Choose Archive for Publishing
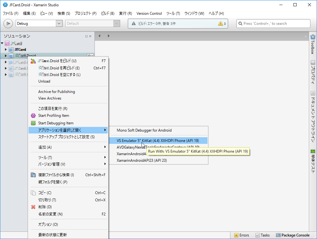Viewport: 317px width, 239px height. pos(68,92)
